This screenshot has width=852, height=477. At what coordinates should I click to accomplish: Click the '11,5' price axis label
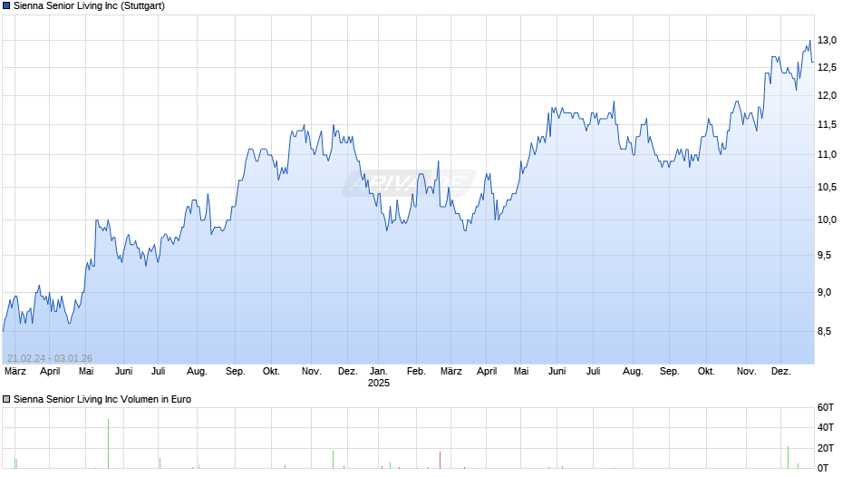(x=827, y=125)
